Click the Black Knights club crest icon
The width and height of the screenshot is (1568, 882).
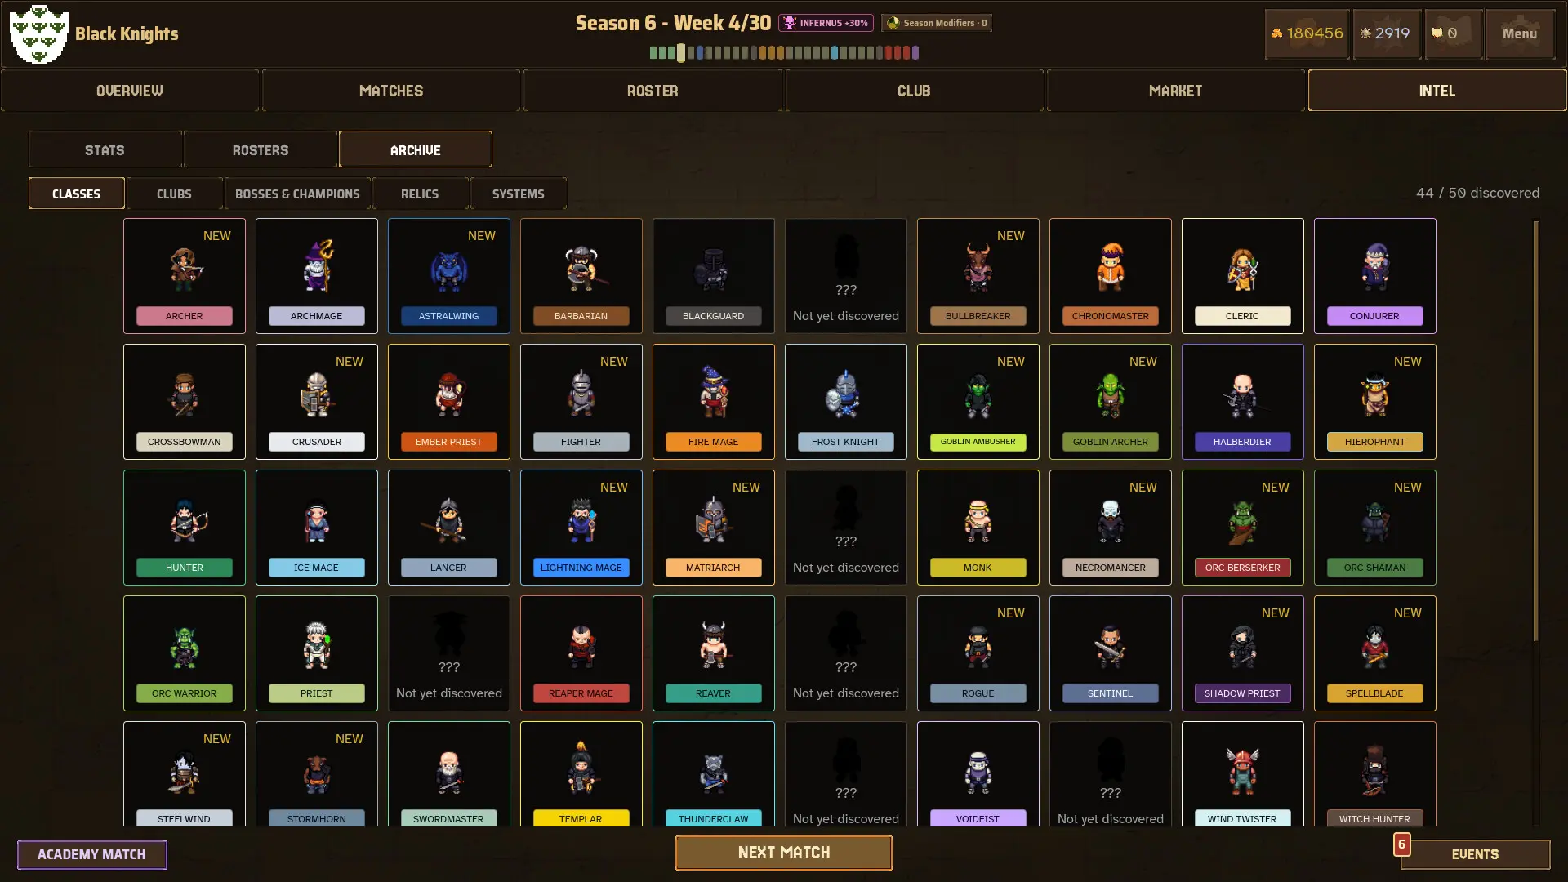tap(38, 33)
